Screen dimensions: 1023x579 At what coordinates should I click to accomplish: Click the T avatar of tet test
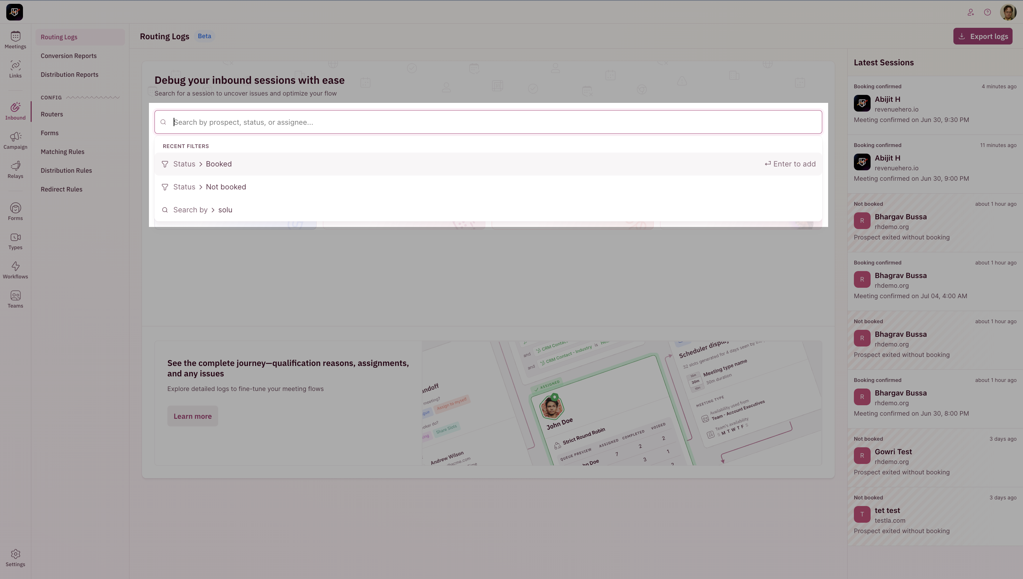point(862,515)
